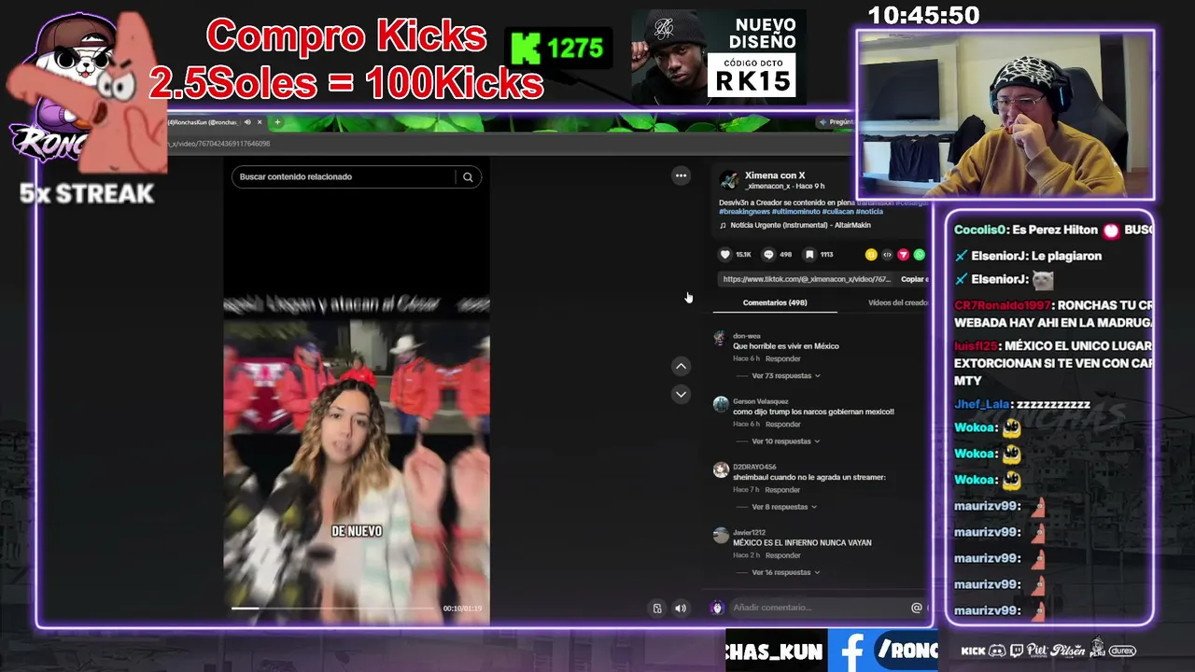Click the TikTok video URL field
This screenshot has width=1195, height=672.
click(807, 279)
